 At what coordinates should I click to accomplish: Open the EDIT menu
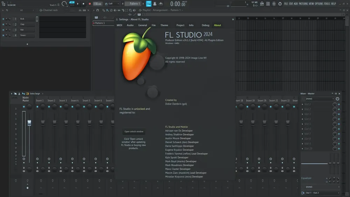coord(291,4)
